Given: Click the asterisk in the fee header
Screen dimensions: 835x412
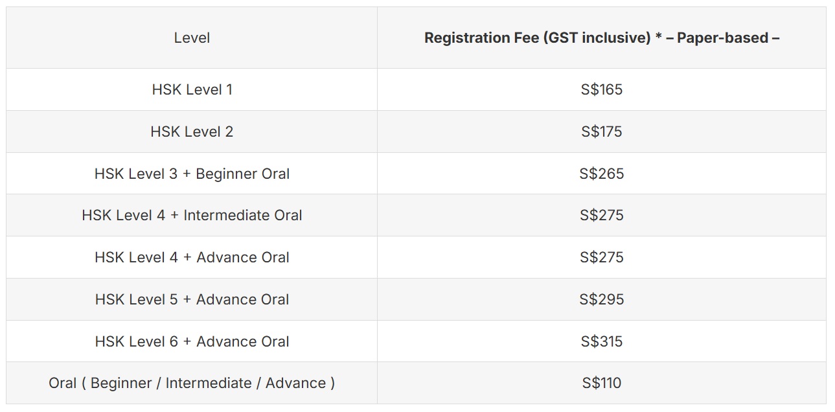Looking at the screenshot, I should pos(658,38).
